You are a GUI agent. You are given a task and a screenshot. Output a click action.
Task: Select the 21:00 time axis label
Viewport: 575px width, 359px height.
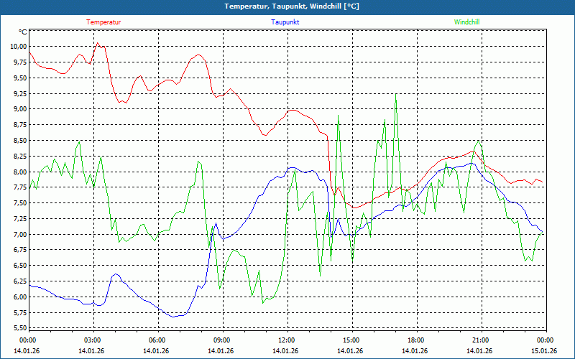[480, 340]
